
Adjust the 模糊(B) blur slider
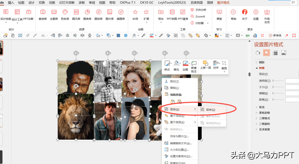coord(279,93)
